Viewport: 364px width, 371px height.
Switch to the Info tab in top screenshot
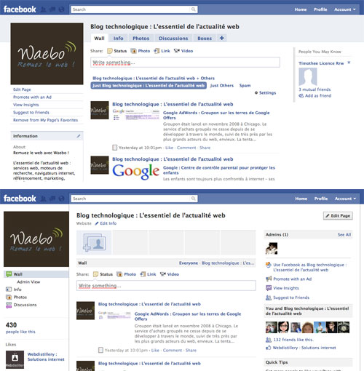point(118,38)
